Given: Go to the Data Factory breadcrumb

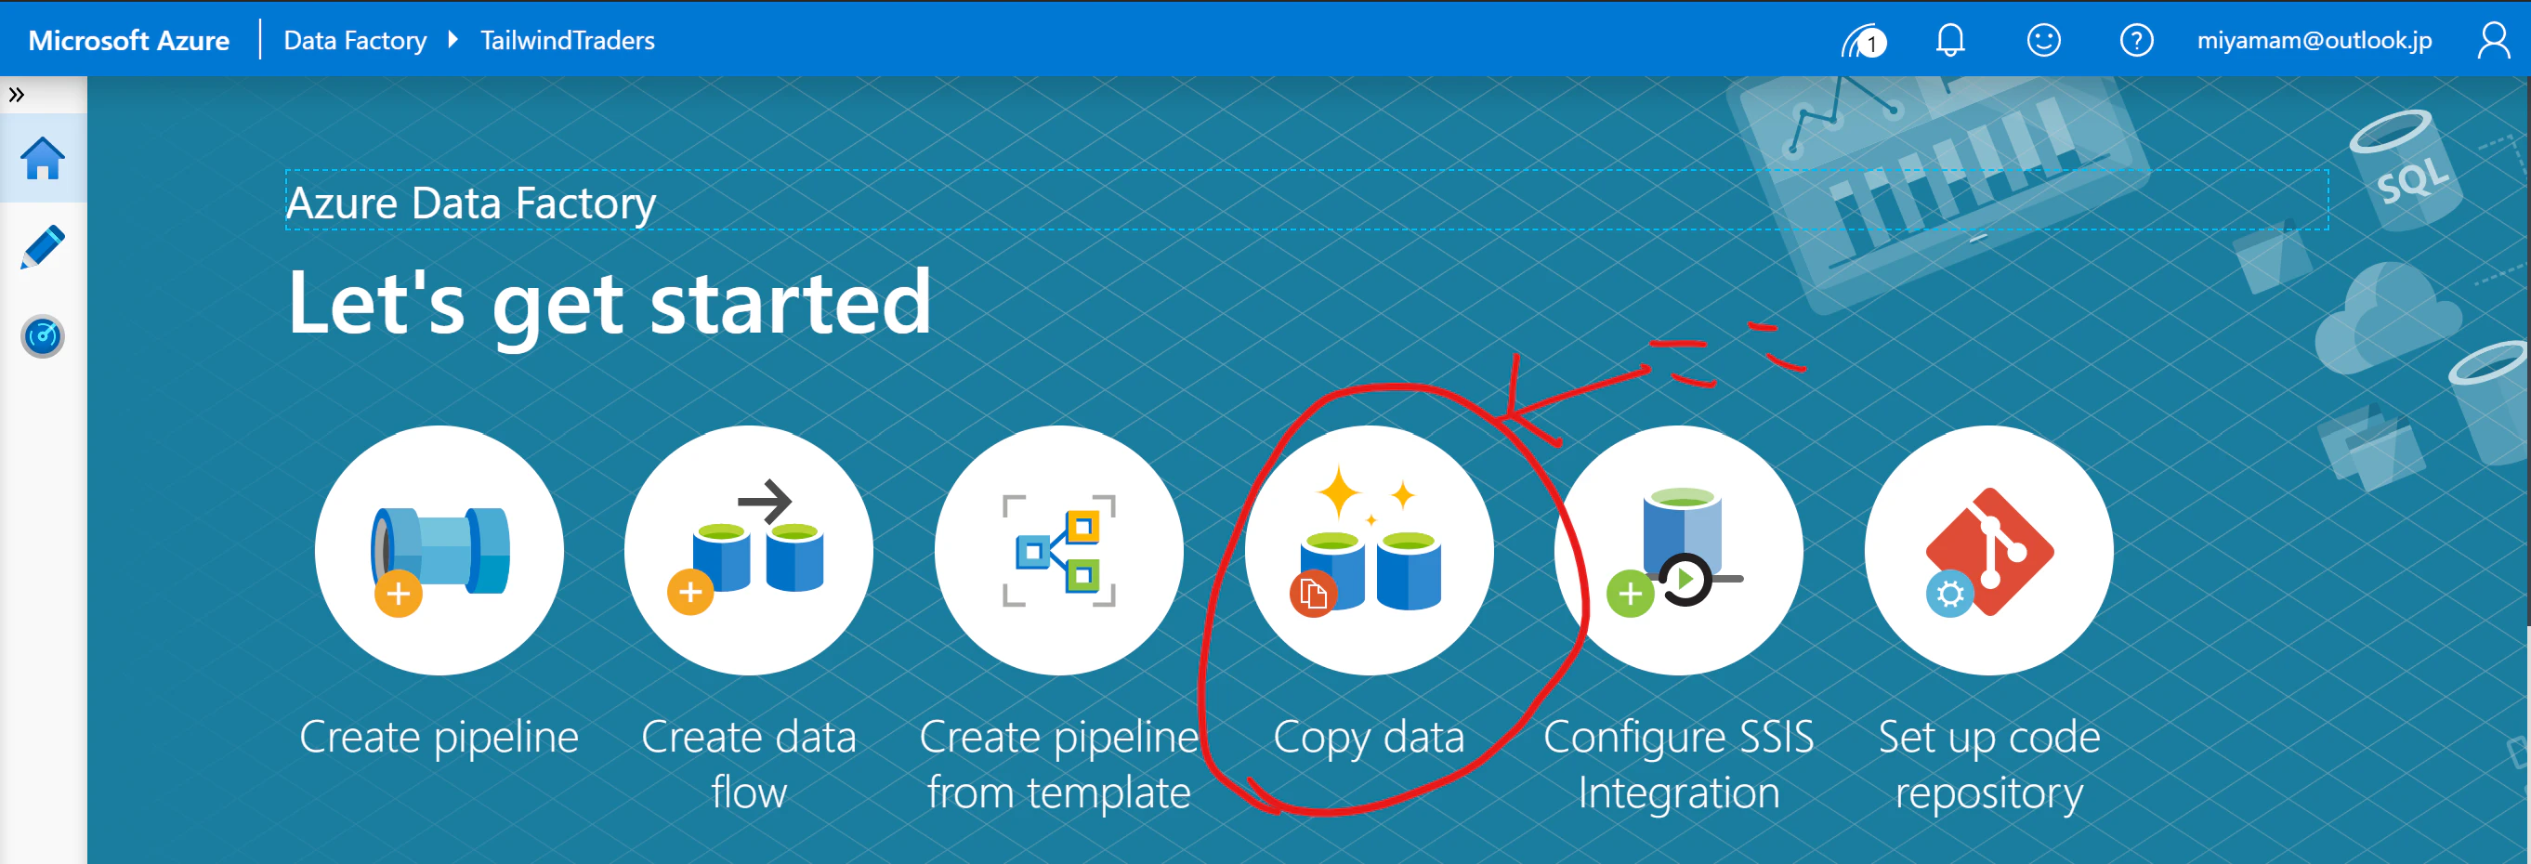Looking at the screenshot, I should 355,40.
